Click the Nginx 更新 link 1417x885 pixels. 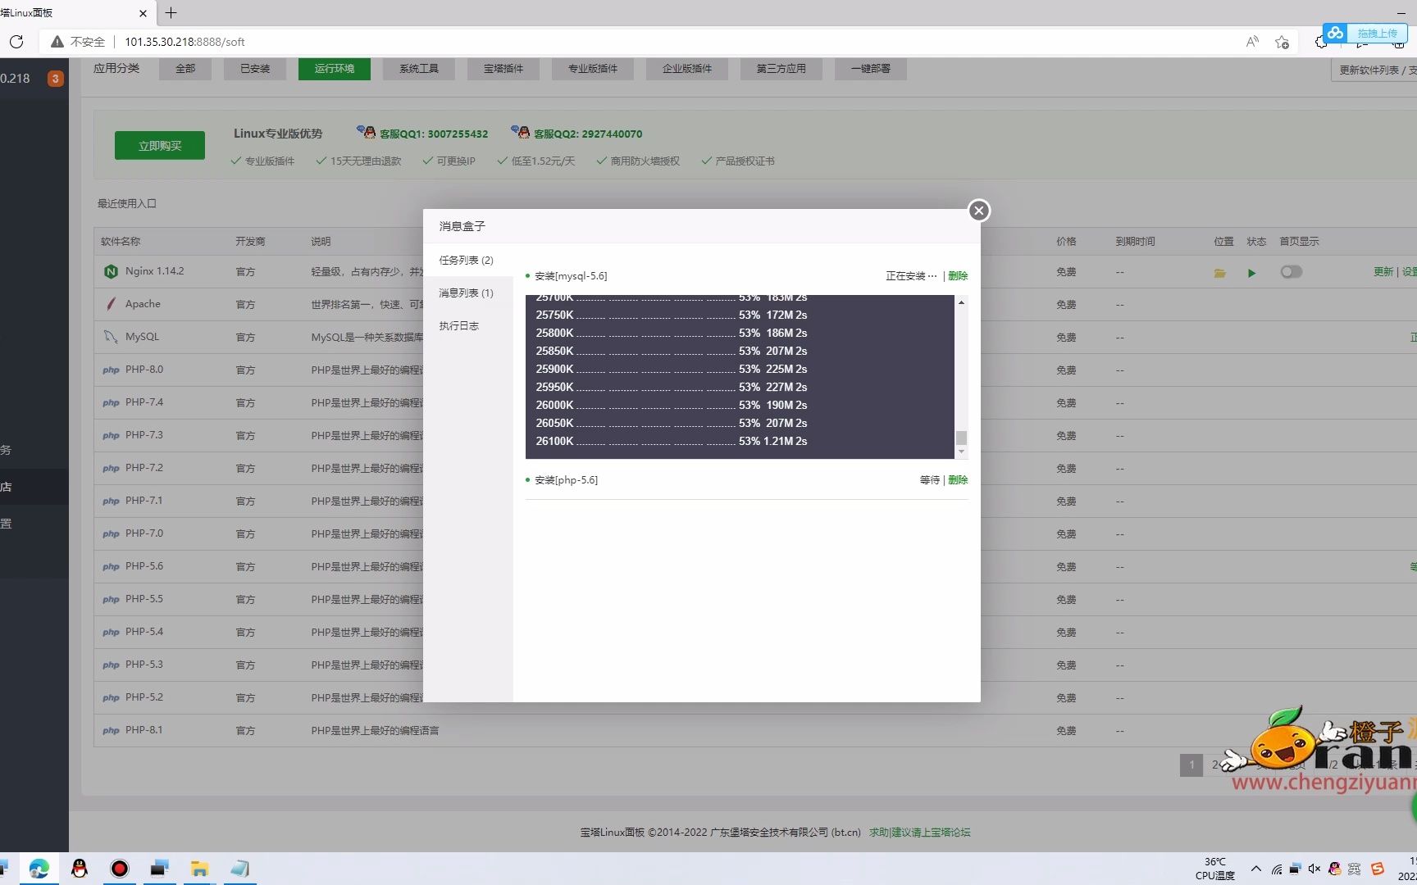click(1383, 272)
